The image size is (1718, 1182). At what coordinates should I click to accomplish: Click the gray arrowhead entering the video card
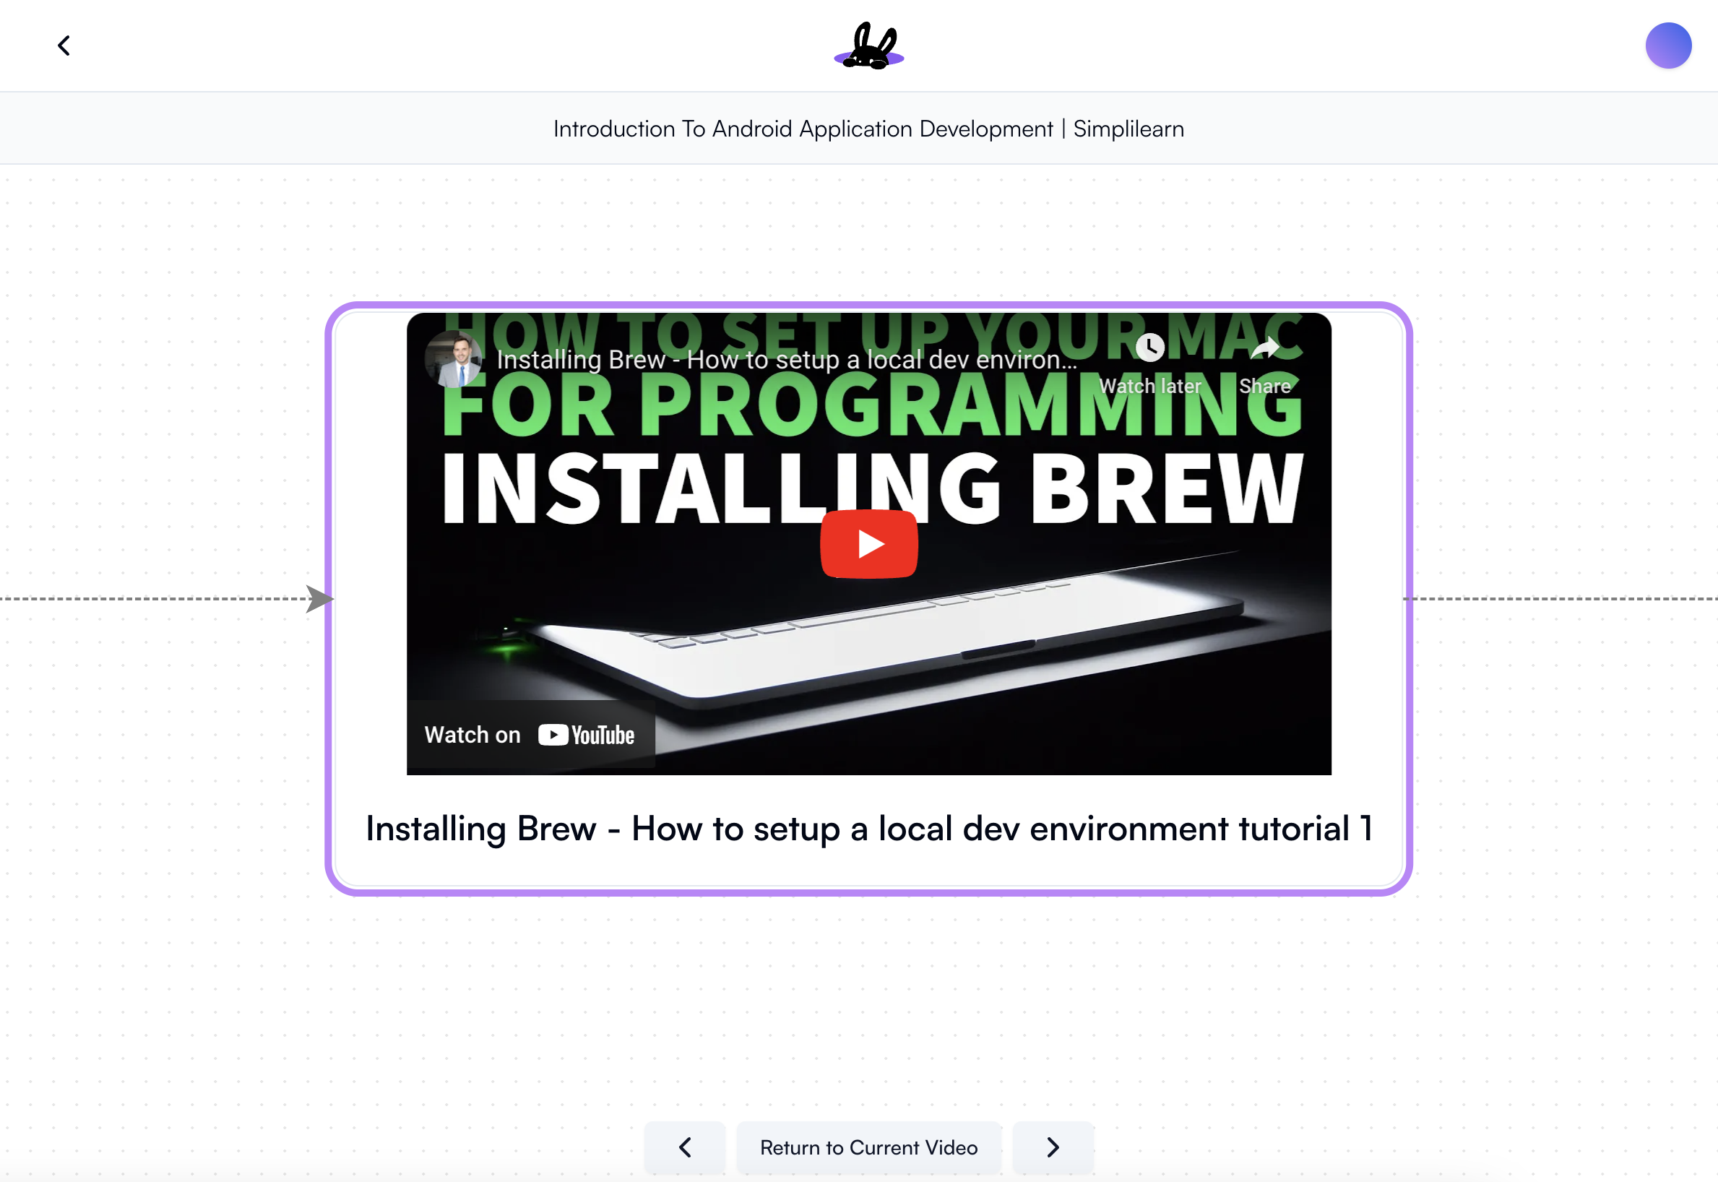[x=319, y=598]
